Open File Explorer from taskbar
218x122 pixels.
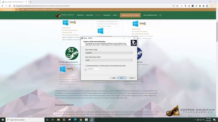pyautogui.click(x=58, y=120)
